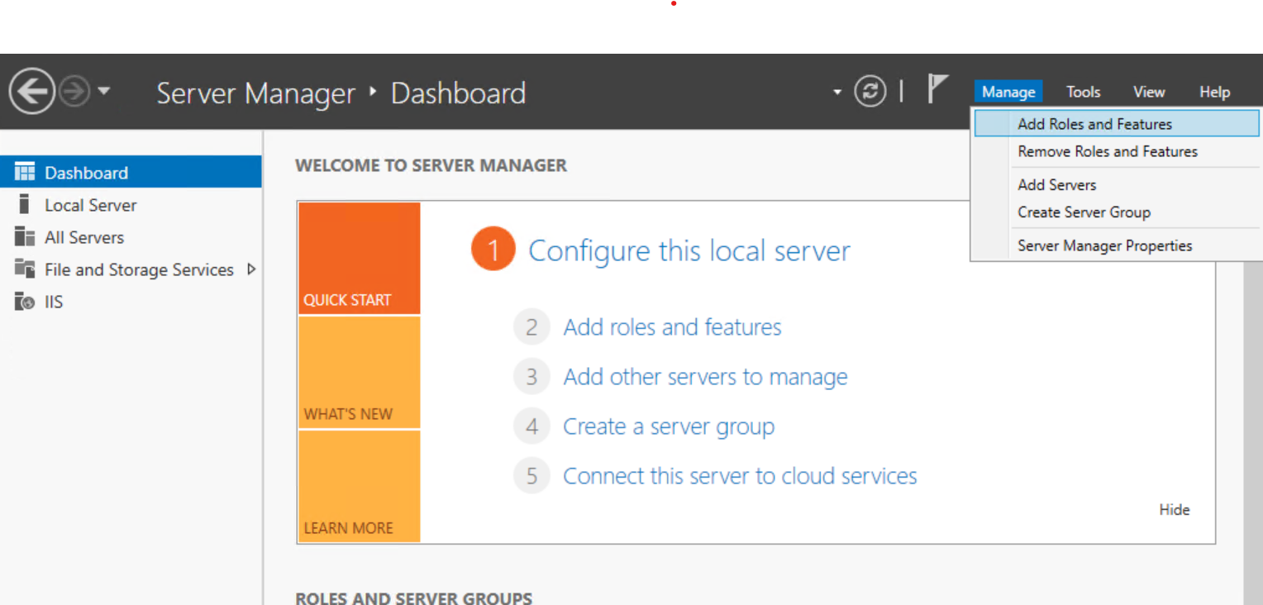This screenshot has width=1263, height=605.
Task: Select the QUICK START tile
Action: 359,258
